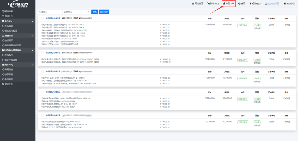The image size is (298, 141).
Task: Open the 订单状态 dropdown filter
Action: [76, 12]
